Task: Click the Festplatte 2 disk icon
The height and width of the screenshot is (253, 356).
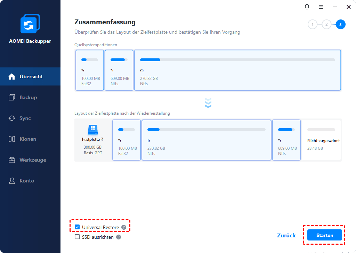Action: [93, 130]
